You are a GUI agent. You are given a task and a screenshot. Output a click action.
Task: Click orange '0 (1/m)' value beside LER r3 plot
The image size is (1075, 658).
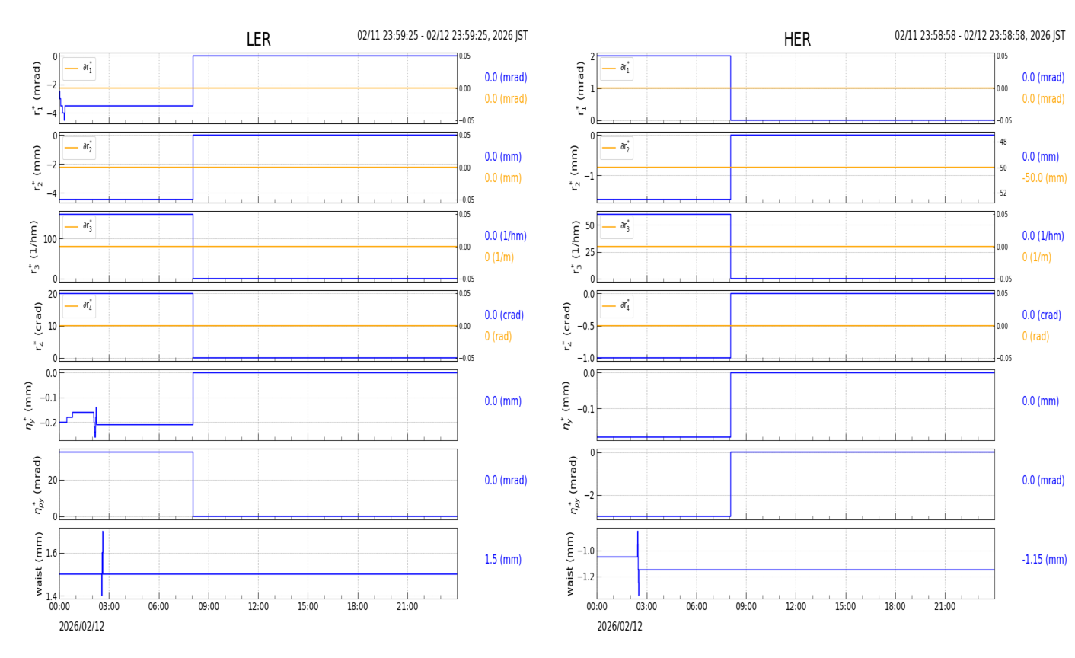[x=499, y=257]
